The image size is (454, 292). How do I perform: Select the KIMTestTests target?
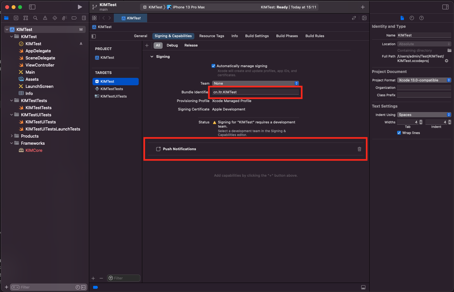click(112, 89)
